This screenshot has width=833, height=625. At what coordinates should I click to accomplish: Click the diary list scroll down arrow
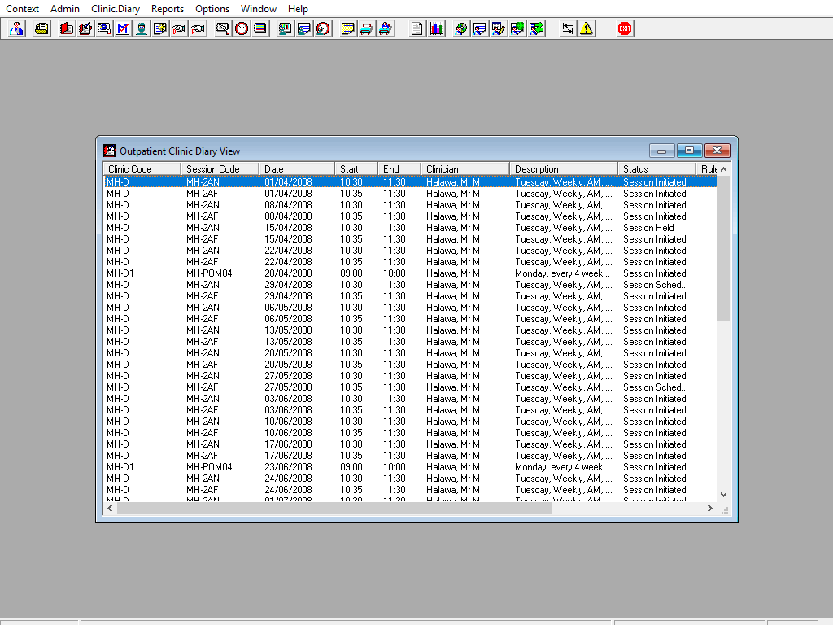(723, 495)
